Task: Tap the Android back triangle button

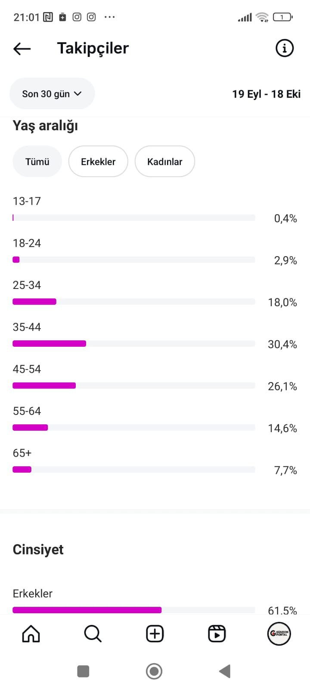Action: click(225, 671)
